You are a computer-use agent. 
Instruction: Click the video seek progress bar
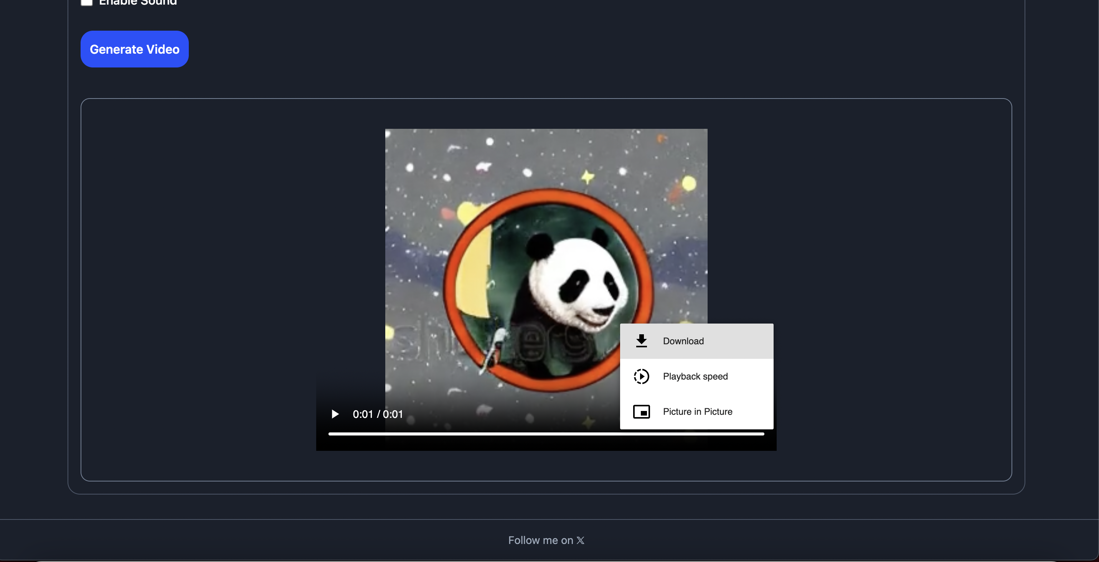[x=546, y=434]
